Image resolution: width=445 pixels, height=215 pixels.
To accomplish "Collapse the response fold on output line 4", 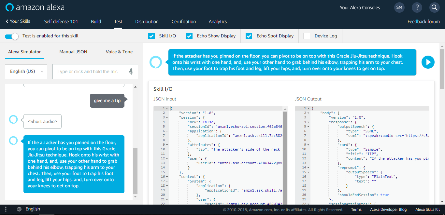I will coord(308,122).
